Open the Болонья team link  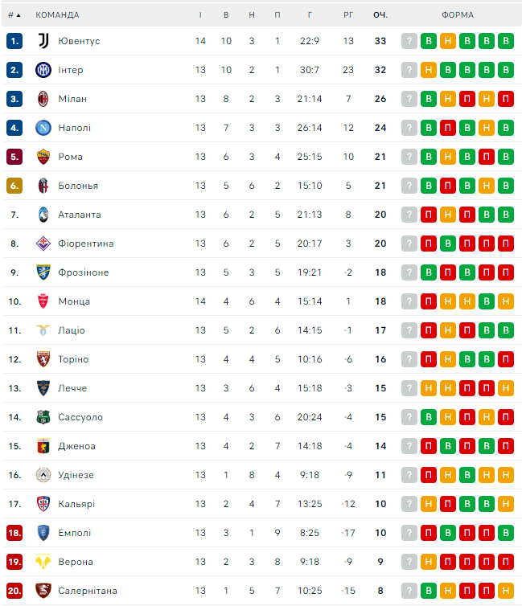(78, 186)
